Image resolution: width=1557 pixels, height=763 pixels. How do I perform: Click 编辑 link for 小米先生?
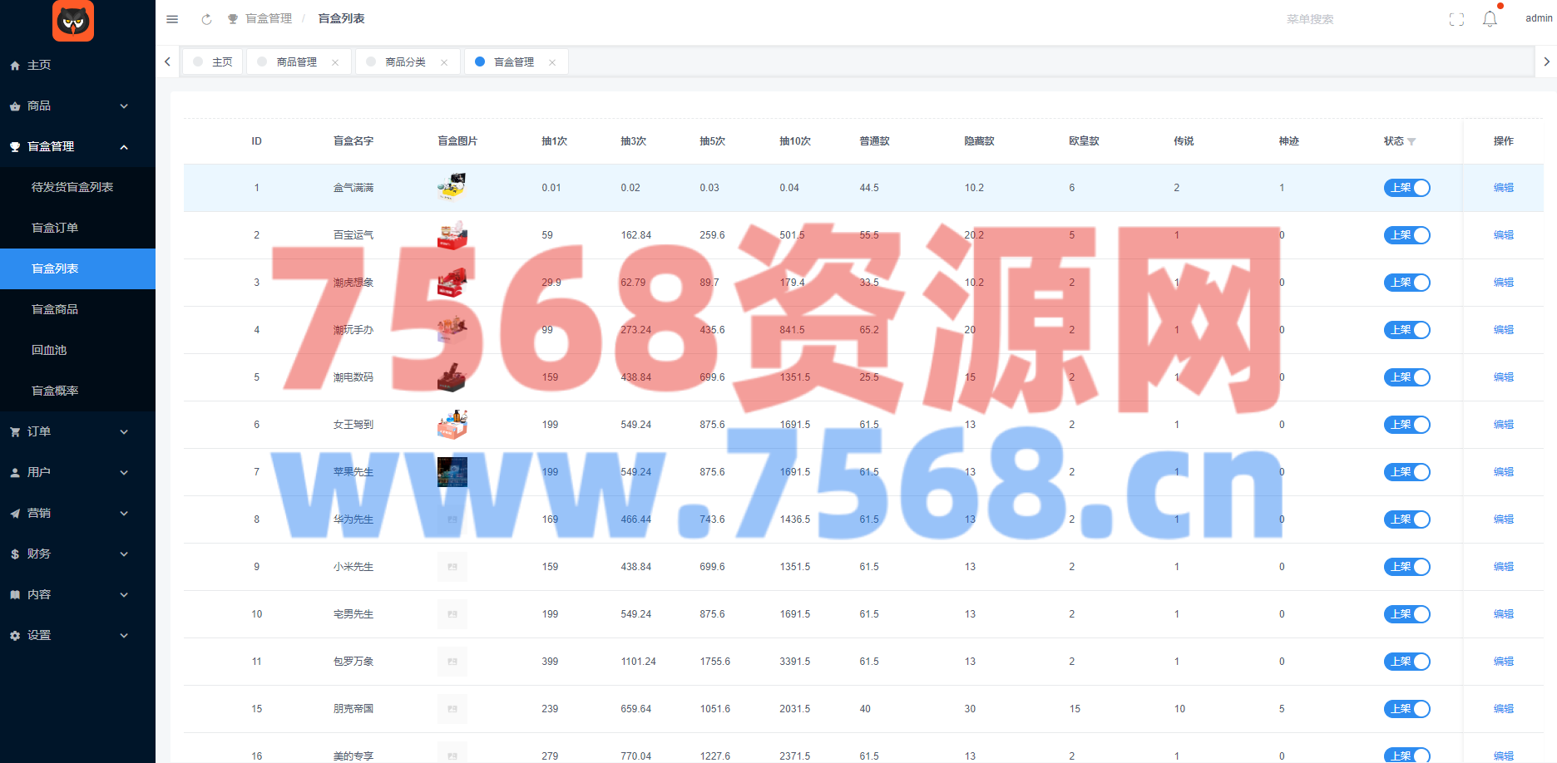click(x=1503, y=567)
